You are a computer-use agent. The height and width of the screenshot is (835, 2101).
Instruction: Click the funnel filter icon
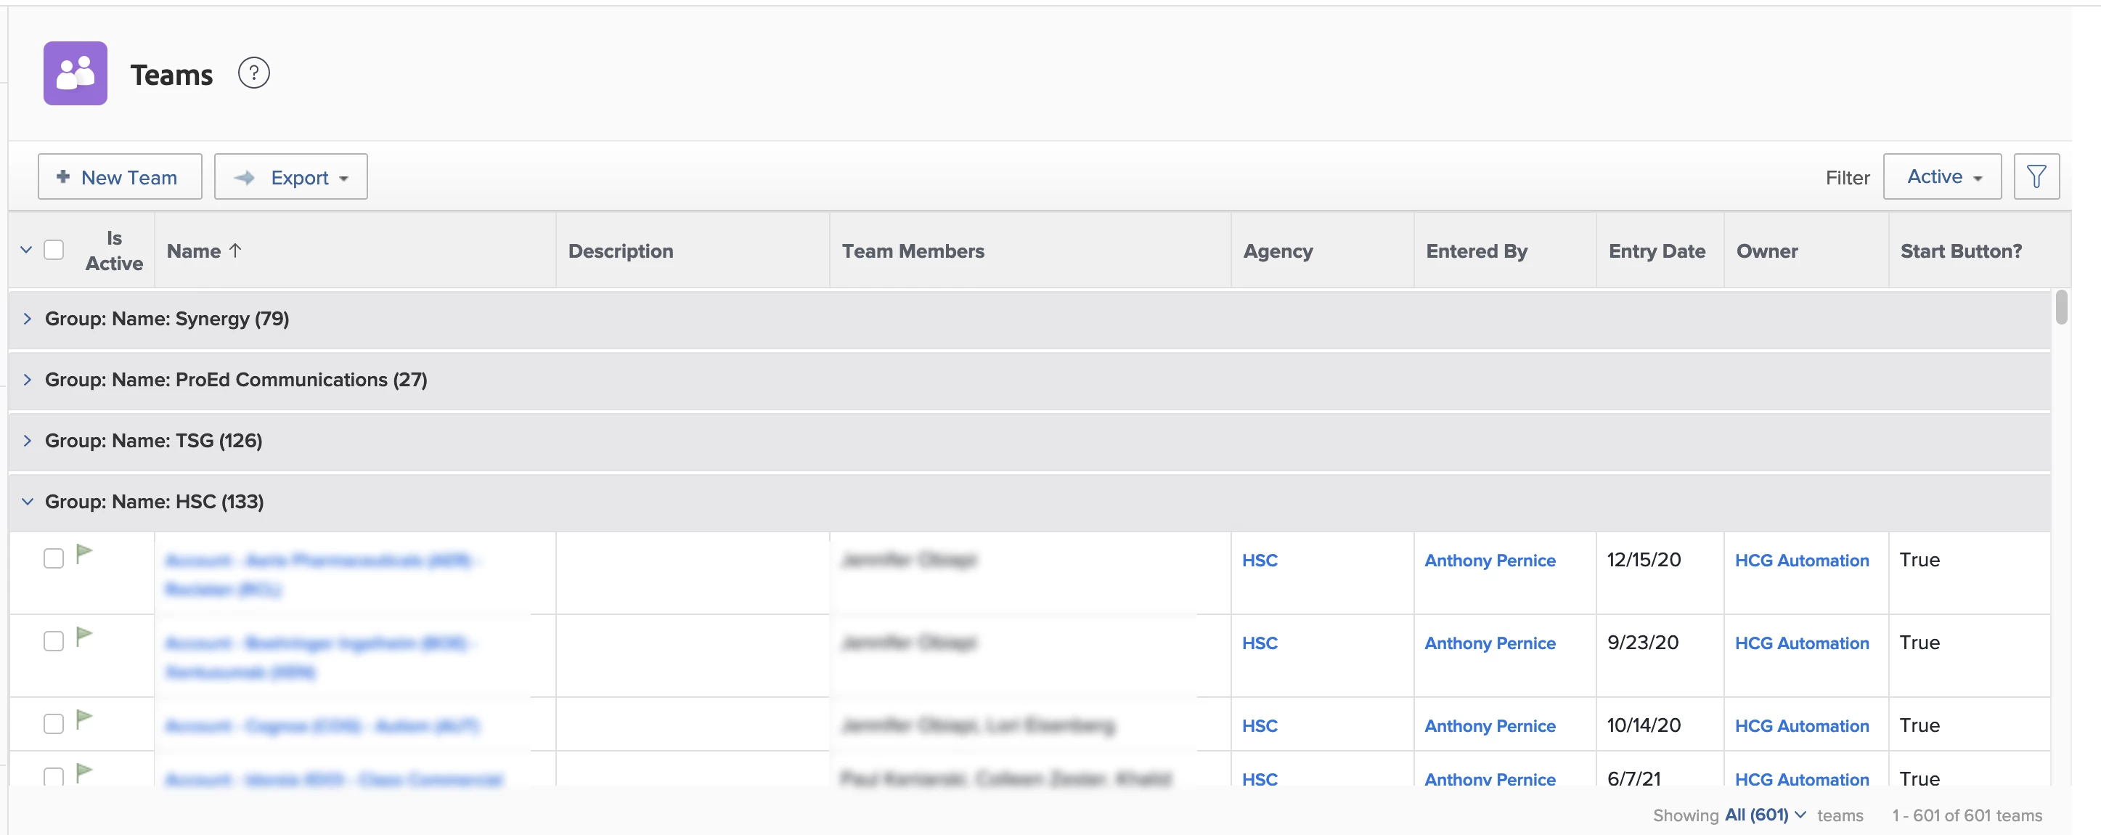[2036, 176]
